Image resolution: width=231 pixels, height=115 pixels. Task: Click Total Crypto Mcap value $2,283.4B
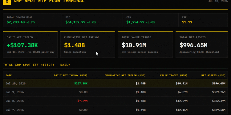pos(16,22)
